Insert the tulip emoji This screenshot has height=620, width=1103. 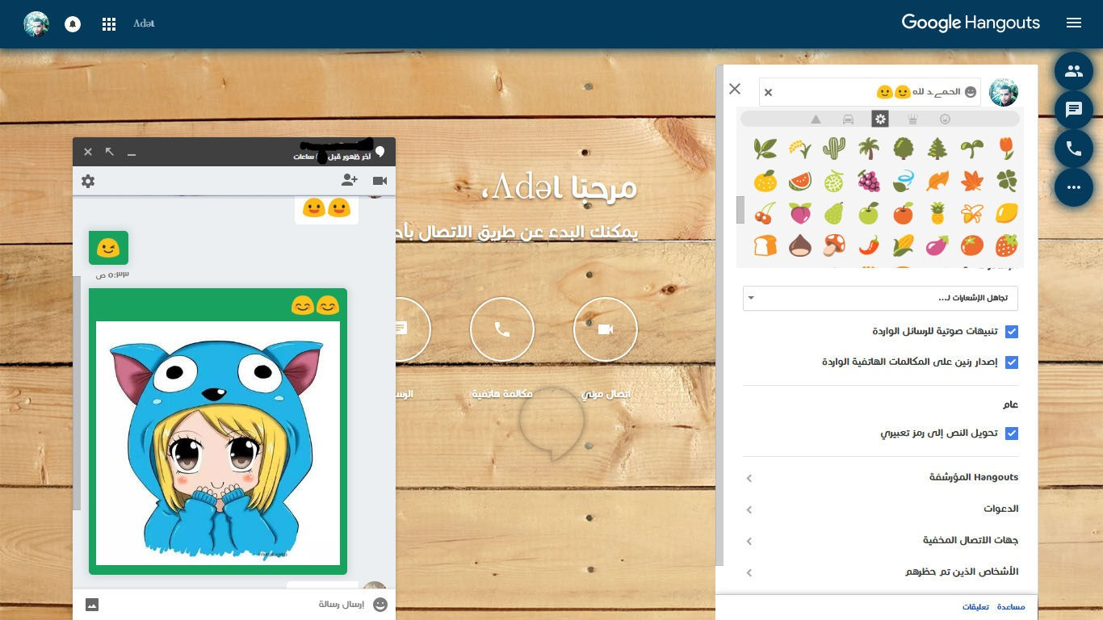pyautogui.click(x=1006, y=148)
